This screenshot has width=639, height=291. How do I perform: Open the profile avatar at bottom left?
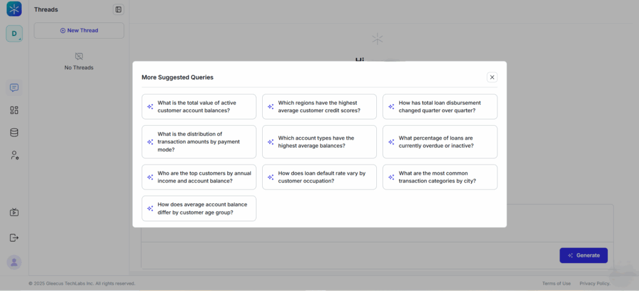(14, 262)
